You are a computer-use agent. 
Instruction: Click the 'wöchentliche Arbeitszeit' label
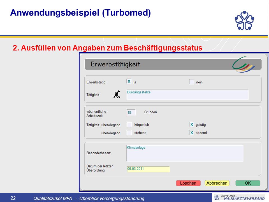[x=96, y=114]
